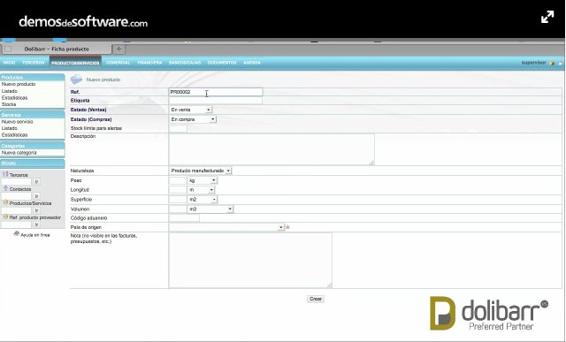Image resolution: width=566 pixels, height=342 pixels.
Task: Click the Contactos search icon in sidebar
Action: pos(5,188)
